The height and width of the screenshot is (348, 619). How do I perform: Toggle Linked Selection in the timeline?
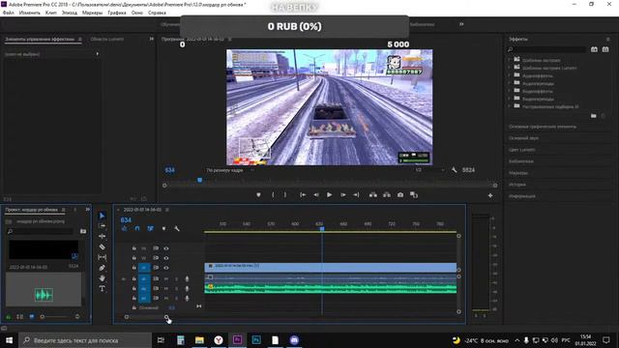pyautogui.click(x=151, y=228)
